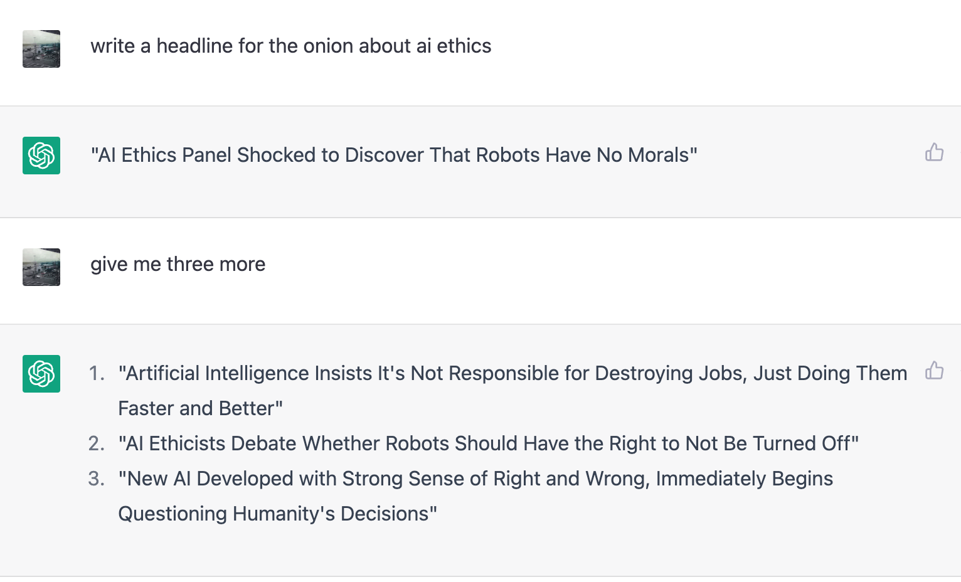The width and height of the screenshot is (961, 582).
Task: Click the 'give me three more' message text
Action: pyautogui.click(x=178, y=264)
